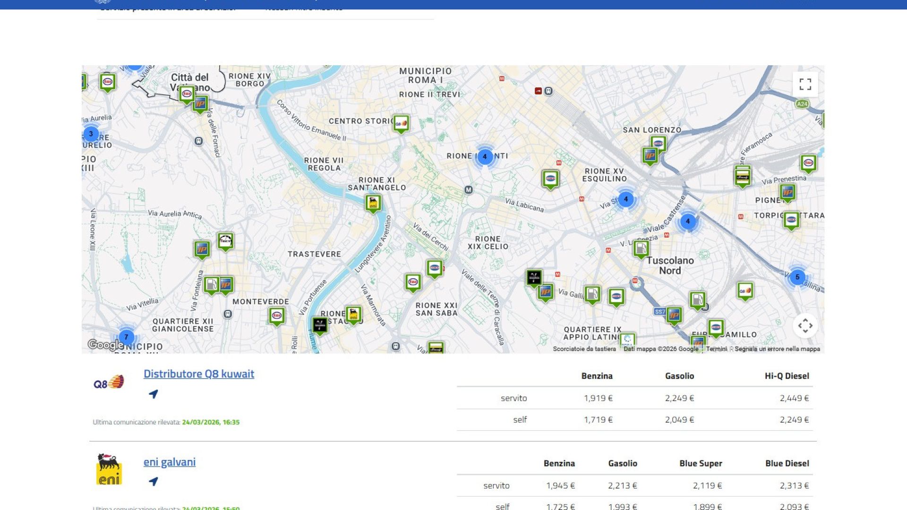
Task: Open the cluster of 5 stations marker
Action: tap(797, 277)
